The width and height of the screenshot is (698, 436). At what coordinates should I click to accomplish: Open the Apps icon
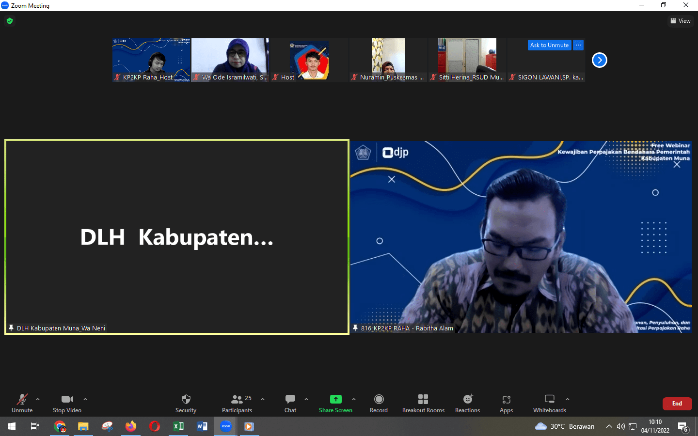coord(506,399)
